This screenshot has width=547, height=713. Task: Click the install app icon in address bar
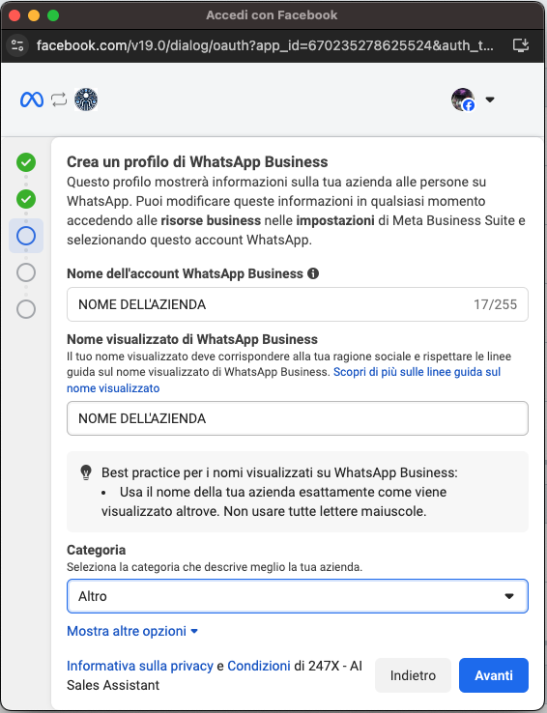(x=521, y=45)
